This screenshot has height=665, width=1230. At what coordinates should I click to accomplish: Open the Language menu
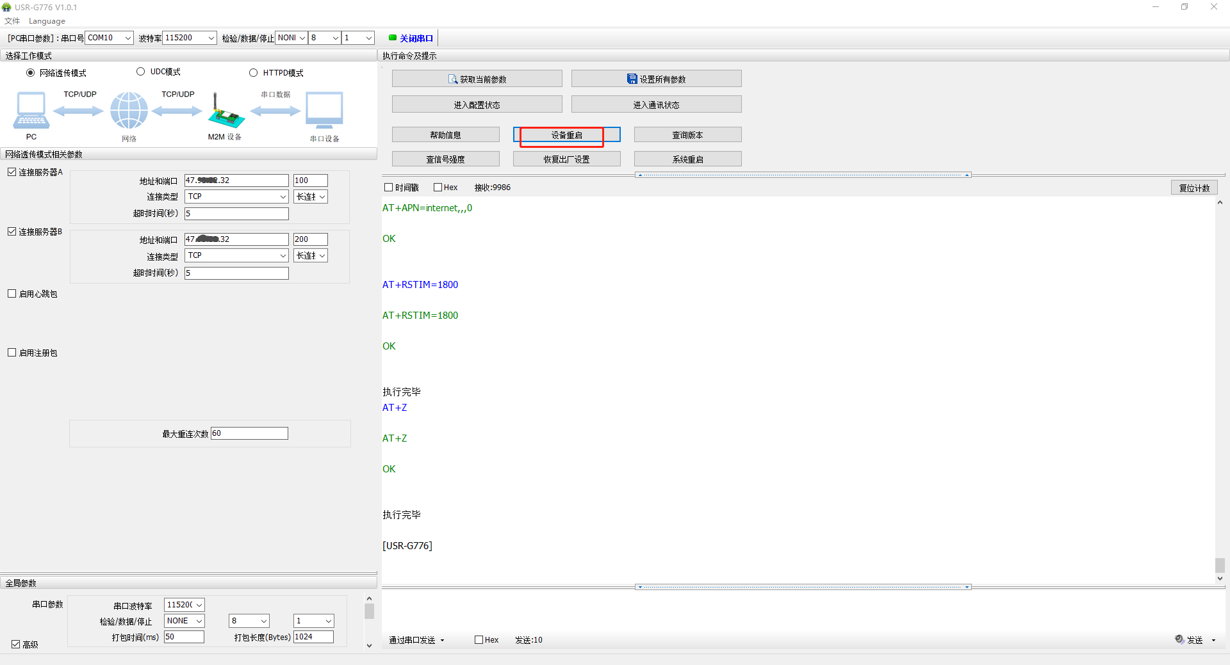click(x=47, y=21)
